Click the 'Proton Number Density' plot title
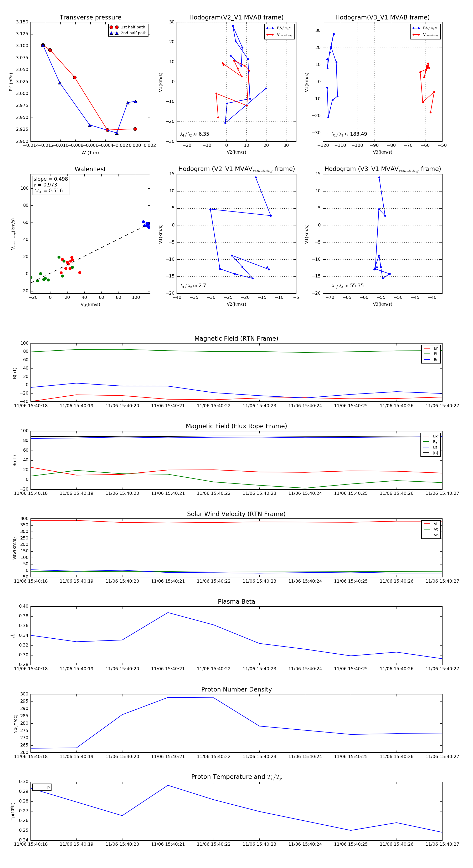Viewport: 473px width, 868px height. pos(236,689)
